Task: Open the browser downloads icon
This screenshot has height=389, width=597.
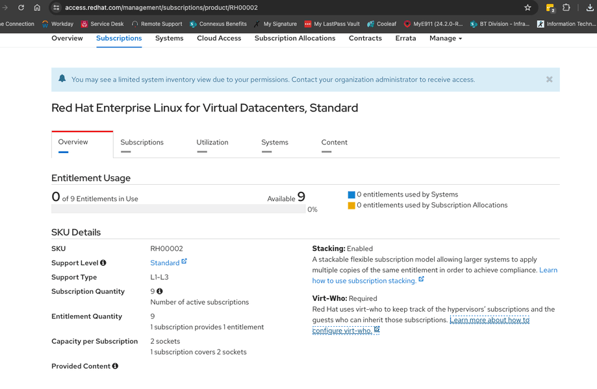Action: coord(590,8)
